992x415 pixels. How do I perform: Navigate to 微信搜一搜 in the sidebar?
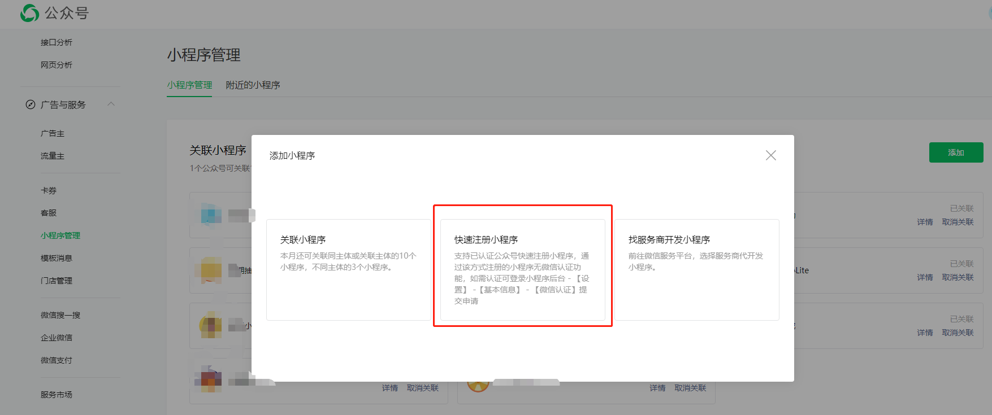click(x=60, y=315)
